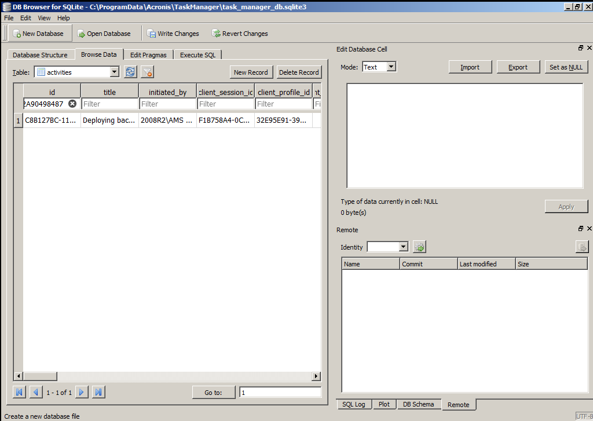
Task: Click the horizontal scrollbar left arrow
Action: click(x=18, y=376)
